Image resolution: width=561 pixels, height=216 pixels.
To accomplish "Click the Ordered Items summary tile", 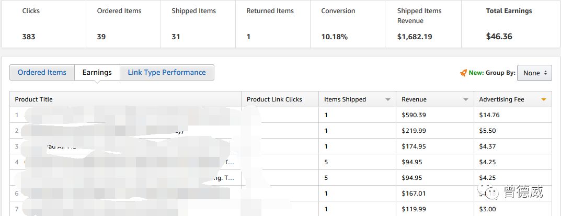I will [123, 24].
